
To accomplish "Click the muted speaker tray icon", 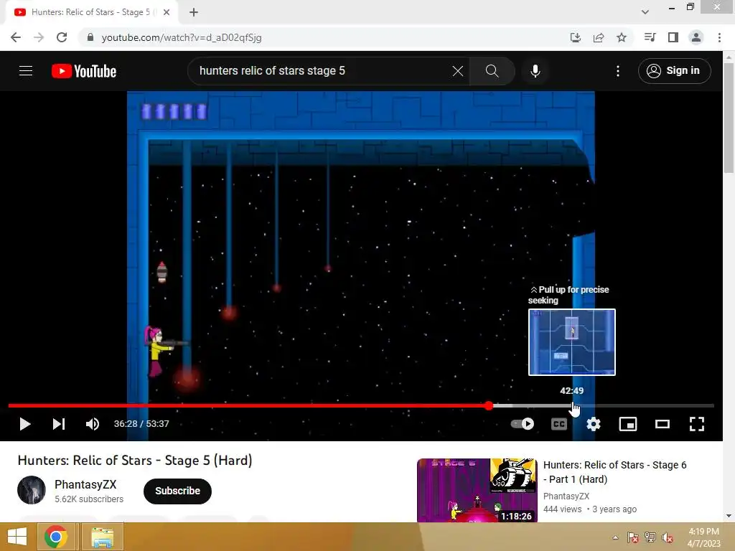I will tap(668, 537).
